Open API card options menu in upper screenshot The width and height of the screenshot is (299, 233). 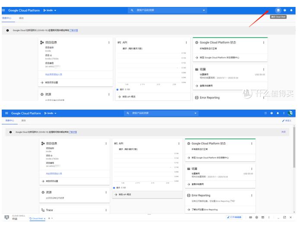(186, 42)
